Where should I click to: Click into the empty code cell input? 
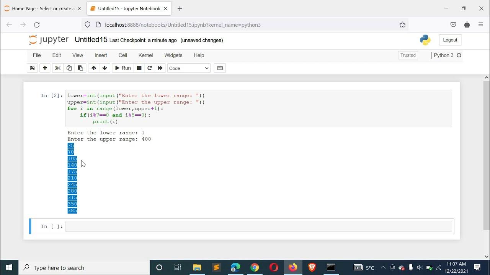pyautogui.click(x=258, y=226)
